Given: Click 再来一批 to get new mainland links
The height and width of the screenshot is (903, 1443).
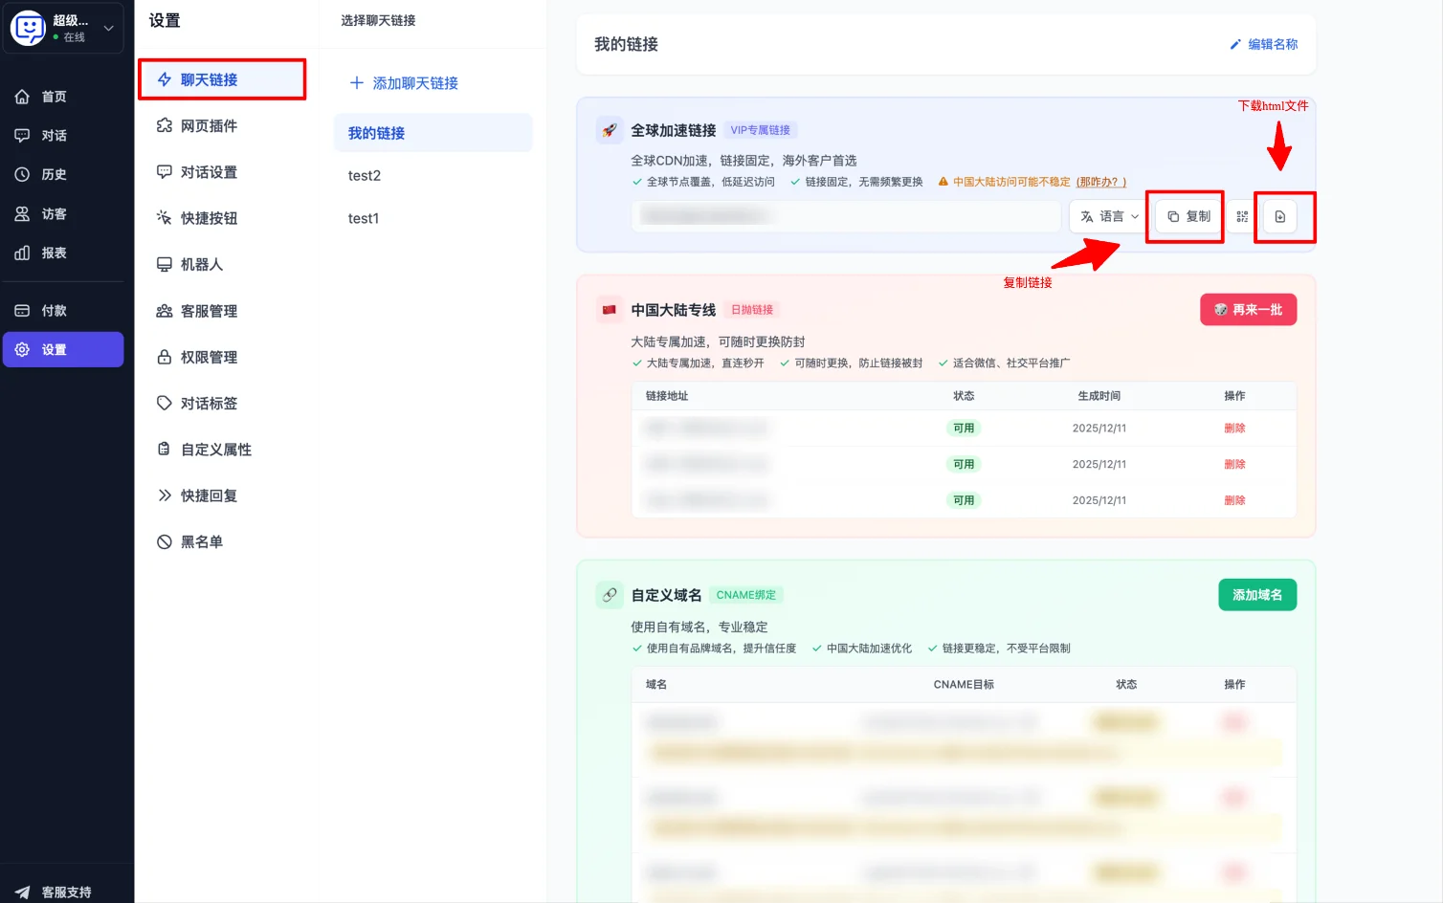Looking at the screenshot, I should (1248, 309).
